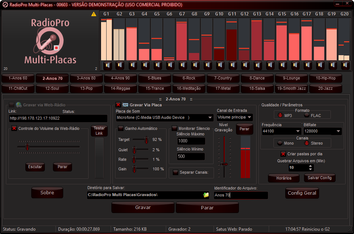Click the yellow warning triangle icon
Viewport: 354px width, 234px height.
94,14
